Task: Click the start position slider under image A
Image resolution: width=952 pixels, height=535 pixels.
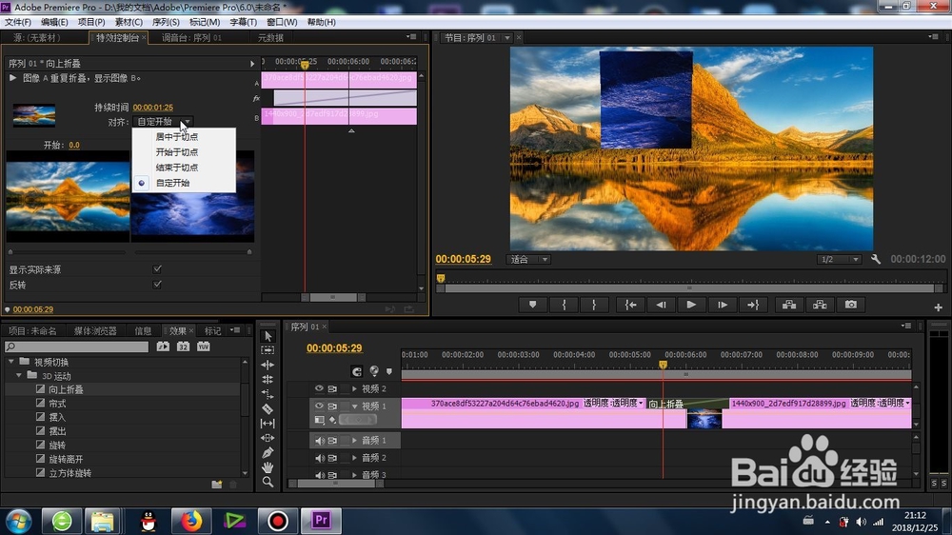Action: click(x=10, y=251)
